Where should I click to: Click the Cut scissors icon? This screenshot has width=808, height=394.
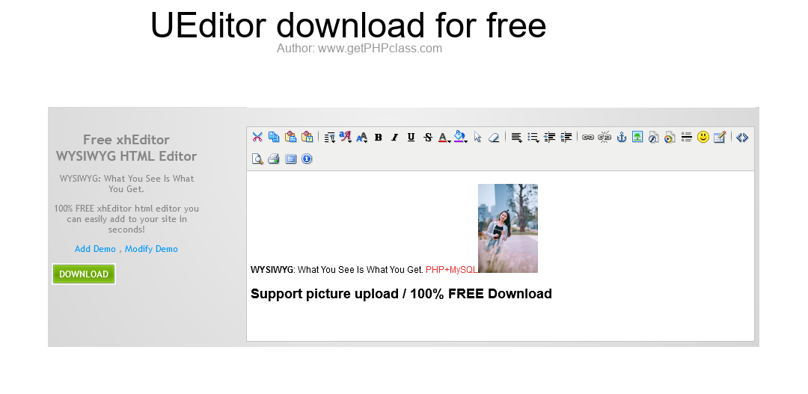tap(257, 137)
